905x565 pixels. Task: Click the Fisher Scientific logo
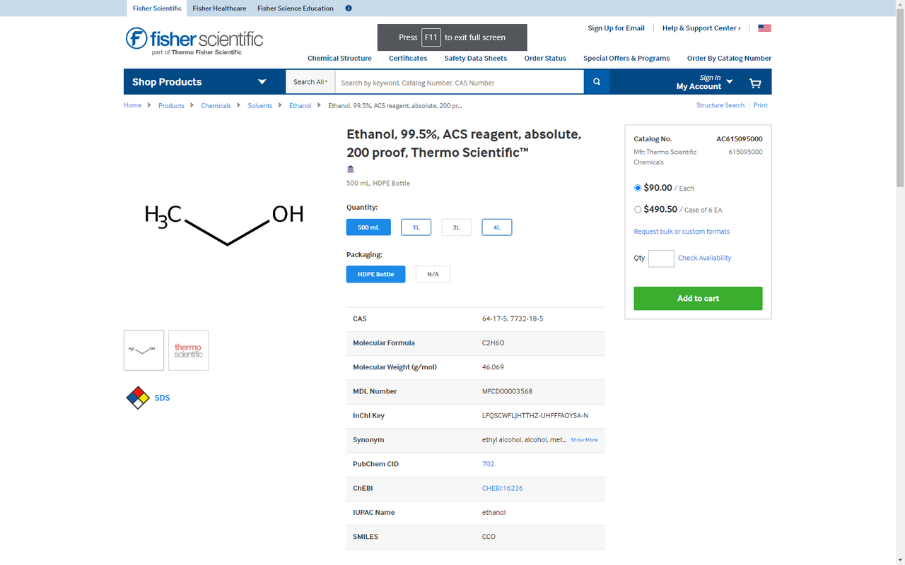coord(194,41)
